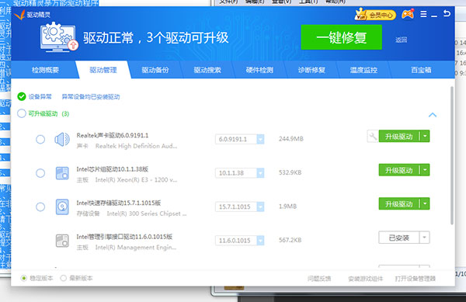Click the Realtek声卡驱动6.0.9191.1 title
Image resolution: width=466 pixels, height=302 pixels.
tap(113, 135)
